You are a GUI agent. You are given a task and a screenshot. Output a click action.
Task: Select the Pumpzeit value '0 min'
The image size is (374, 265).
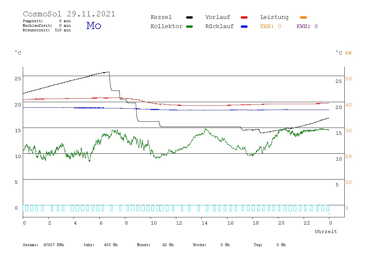point(65,21)
